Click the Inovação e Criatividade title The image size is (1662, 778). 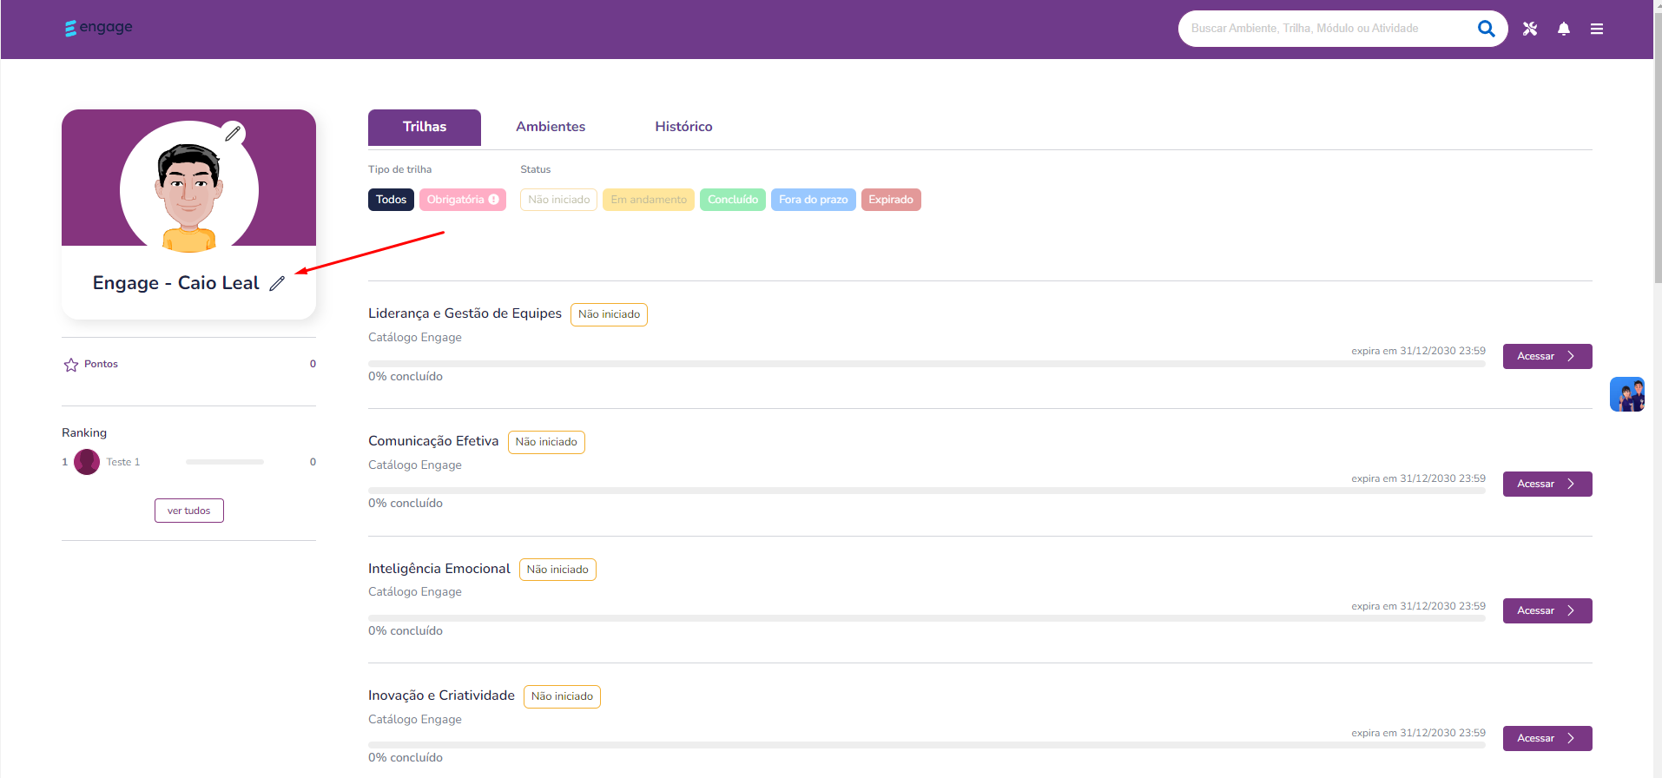[441, 696]
